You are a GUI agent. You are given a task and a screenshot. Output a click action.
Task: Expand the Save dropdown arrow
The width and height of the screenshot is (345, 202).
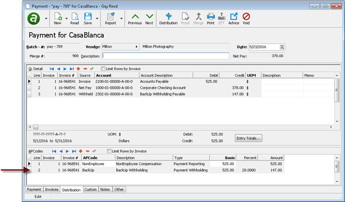pos(97,18)
